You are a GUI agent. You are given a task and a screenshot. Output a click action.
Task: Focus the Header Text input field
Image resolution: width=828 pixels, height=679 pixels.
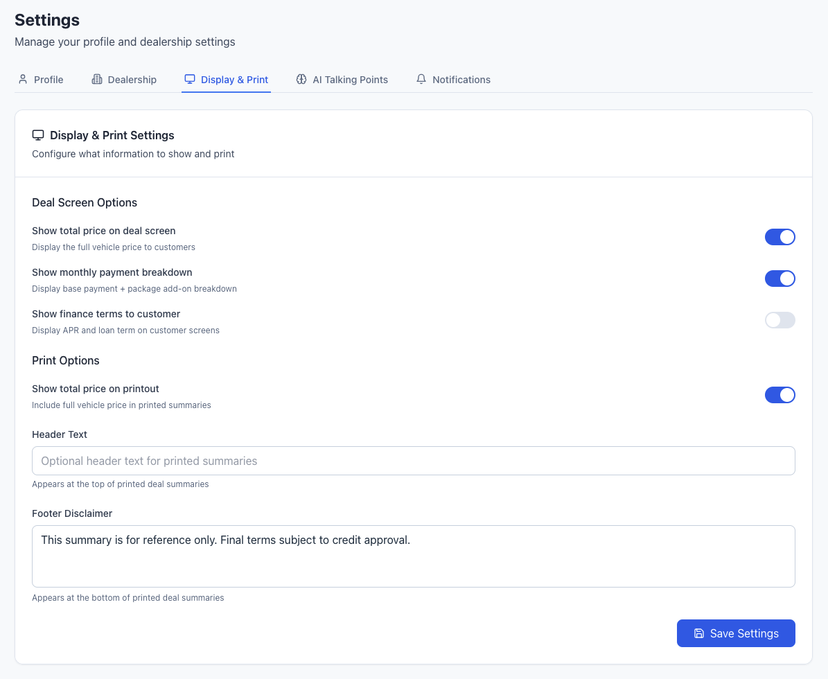[x=413, y=461]
